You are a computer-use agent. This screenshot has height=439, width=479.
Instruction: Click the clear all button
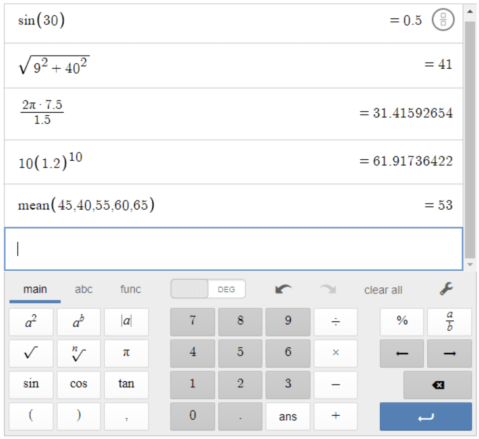383,290
